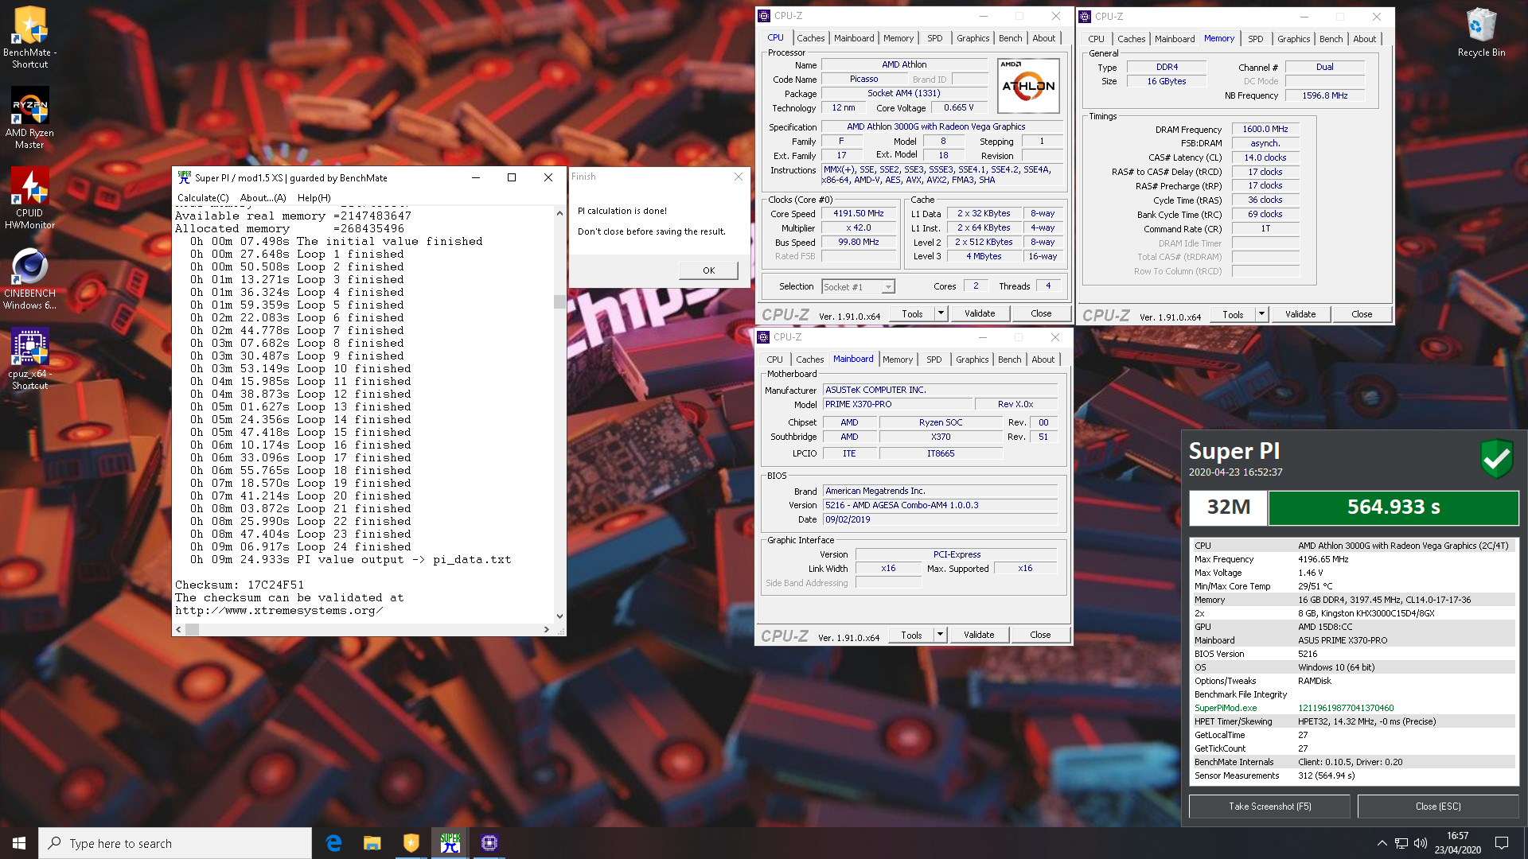Click the Windows Start button
The height and width of the screenshot is (859, 1528).
(x=19, y=843)
